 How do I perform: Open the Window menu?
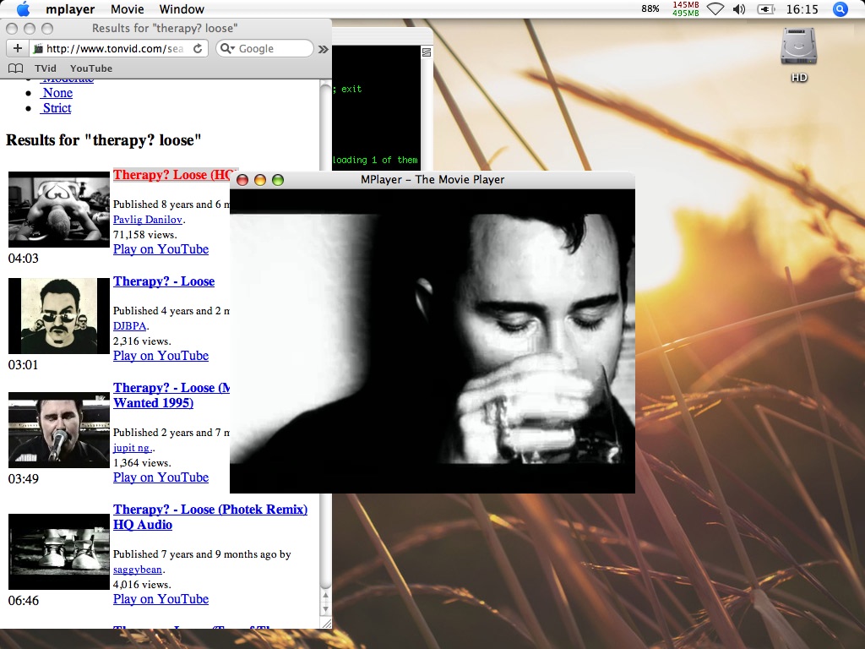(x=182, y=9)
